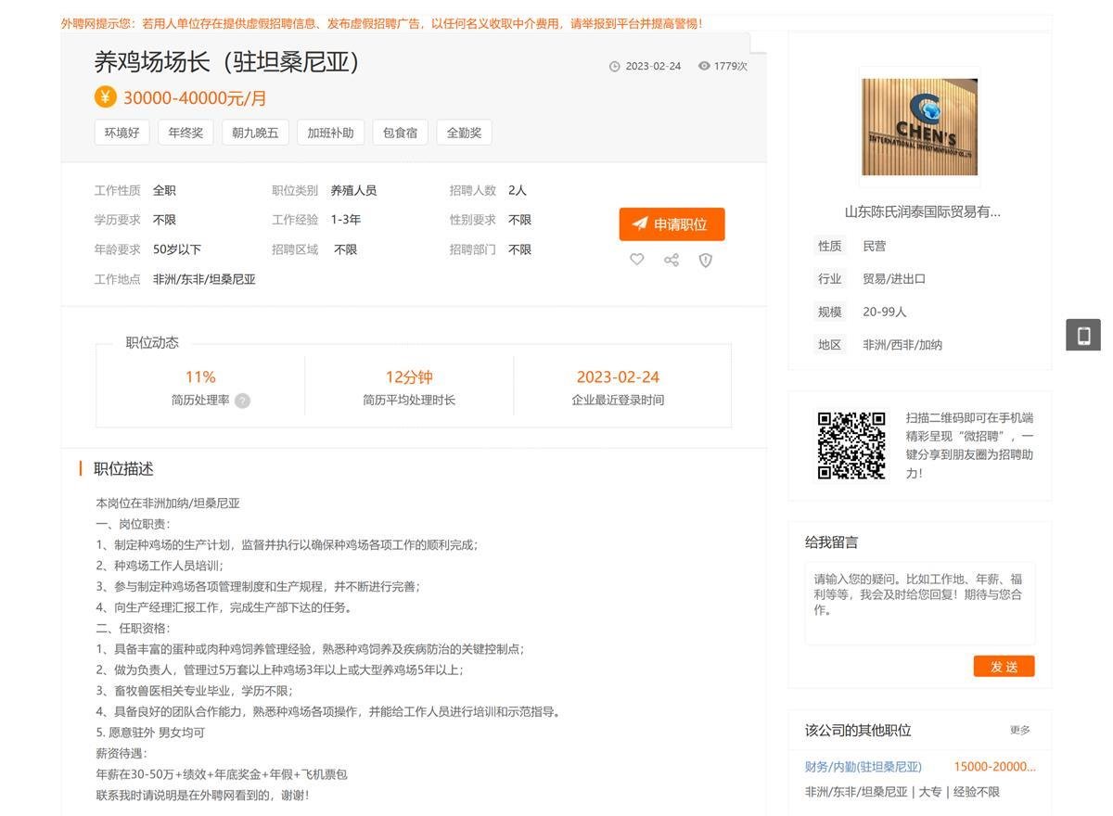Open the 财务/内勤(驻坦桑尼亚) job link
Viewport: 1113px width, 816px height.
click(x=863, y=766)
